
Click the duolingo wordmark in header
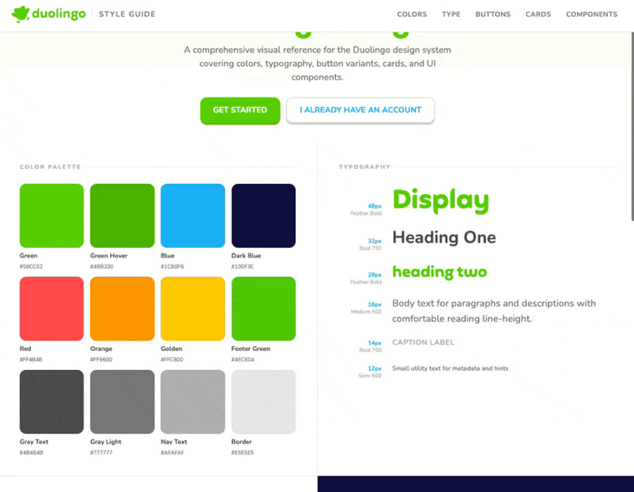[58, 14]
